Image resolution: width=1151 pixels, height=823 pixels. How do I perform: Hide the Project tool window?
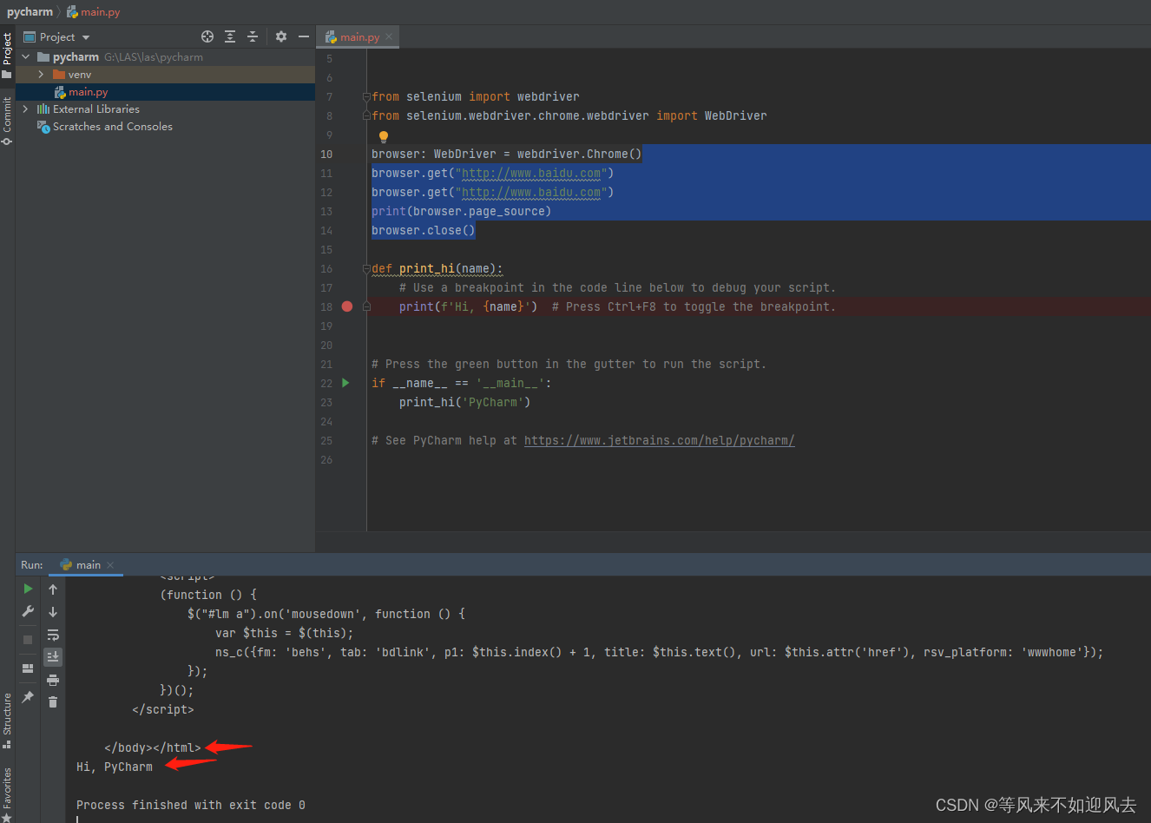(x=304, y=36)
